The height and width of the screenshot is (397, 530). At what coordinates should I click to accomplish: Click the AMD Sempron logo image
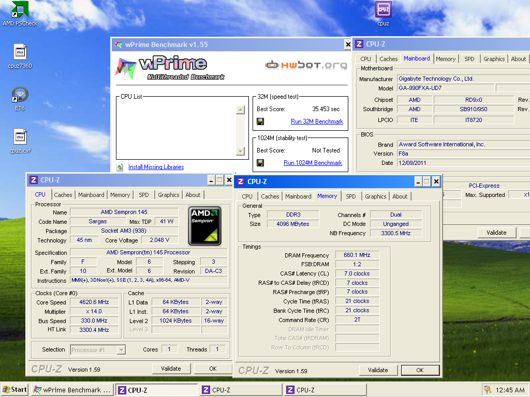204,225
